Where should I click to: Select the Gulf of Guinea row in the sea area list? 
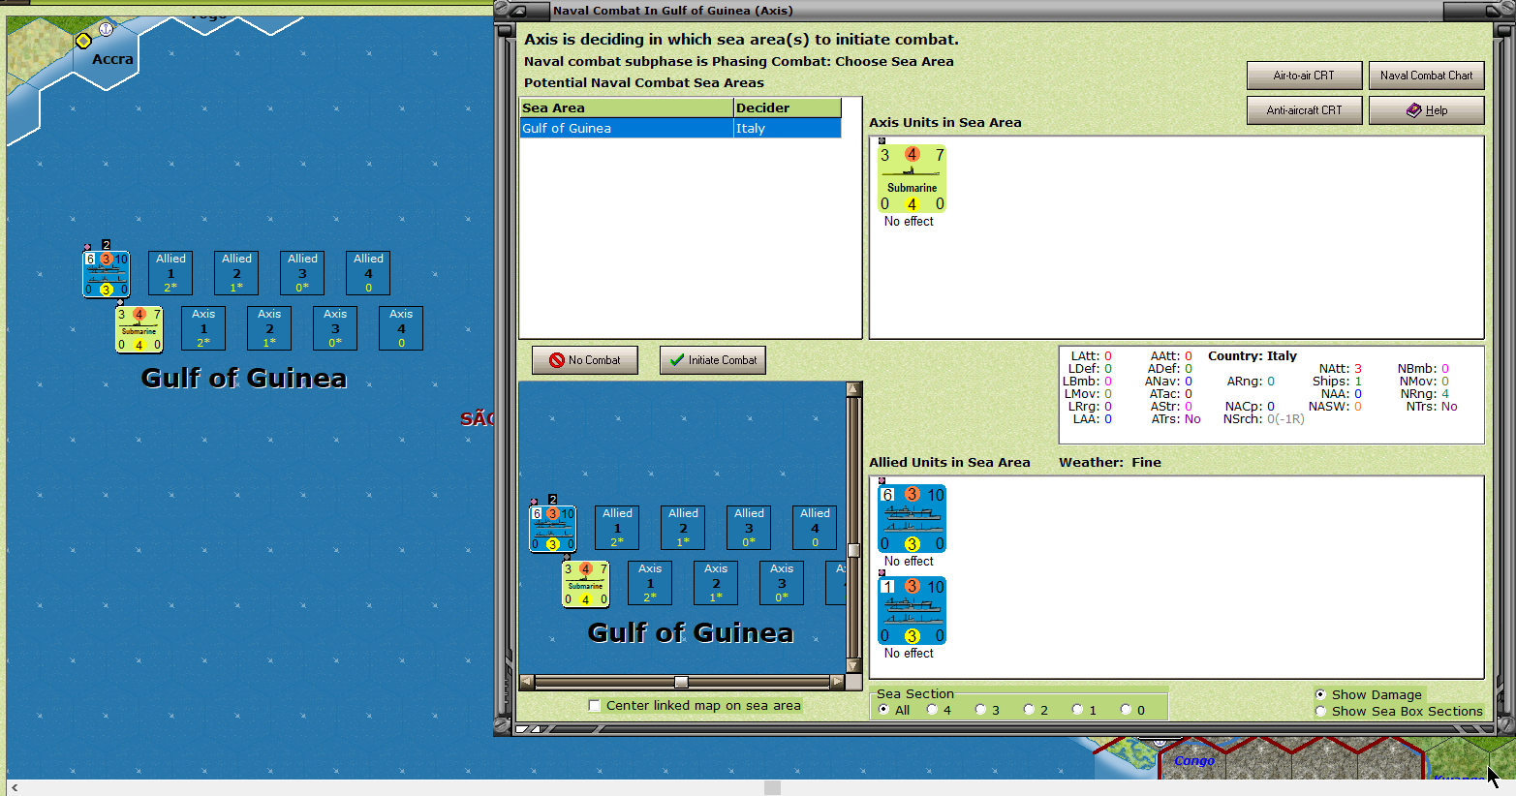(x=680, y=128)
